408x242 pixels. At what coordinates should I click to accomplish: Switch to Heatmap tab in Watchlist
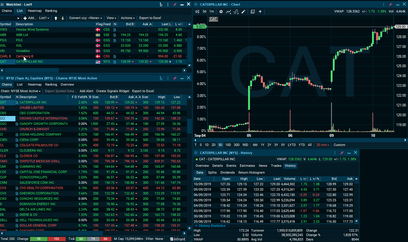pyautogui.click(x=35, y=11)
